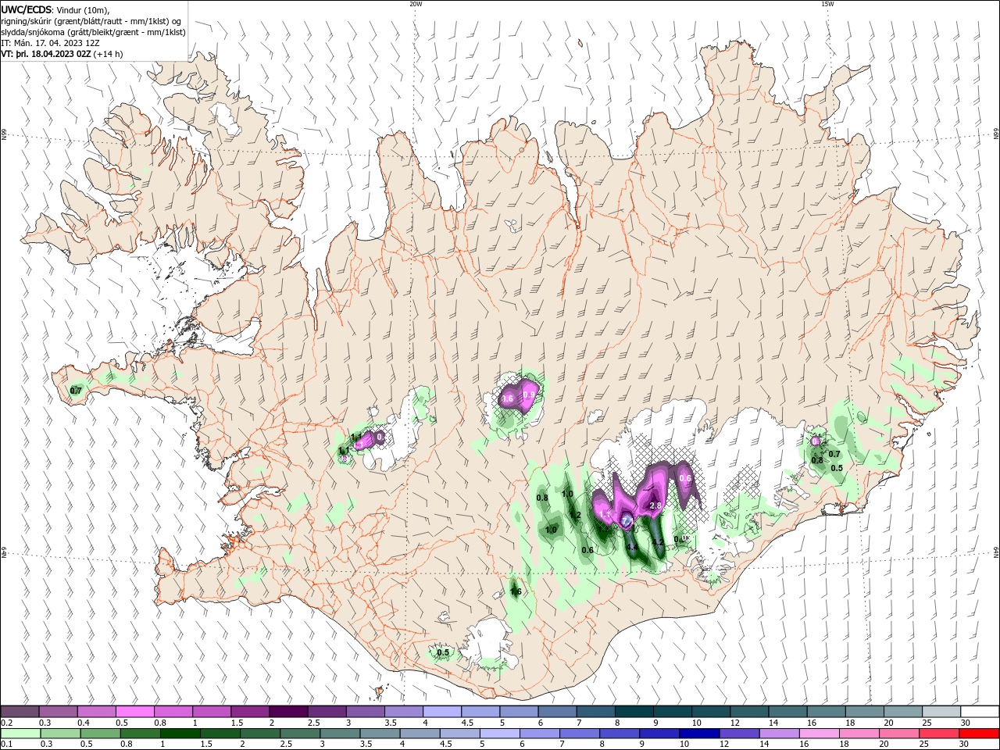
Task: Click the '0.7' value on western peninsula tip
Action: tap(76, 391)
